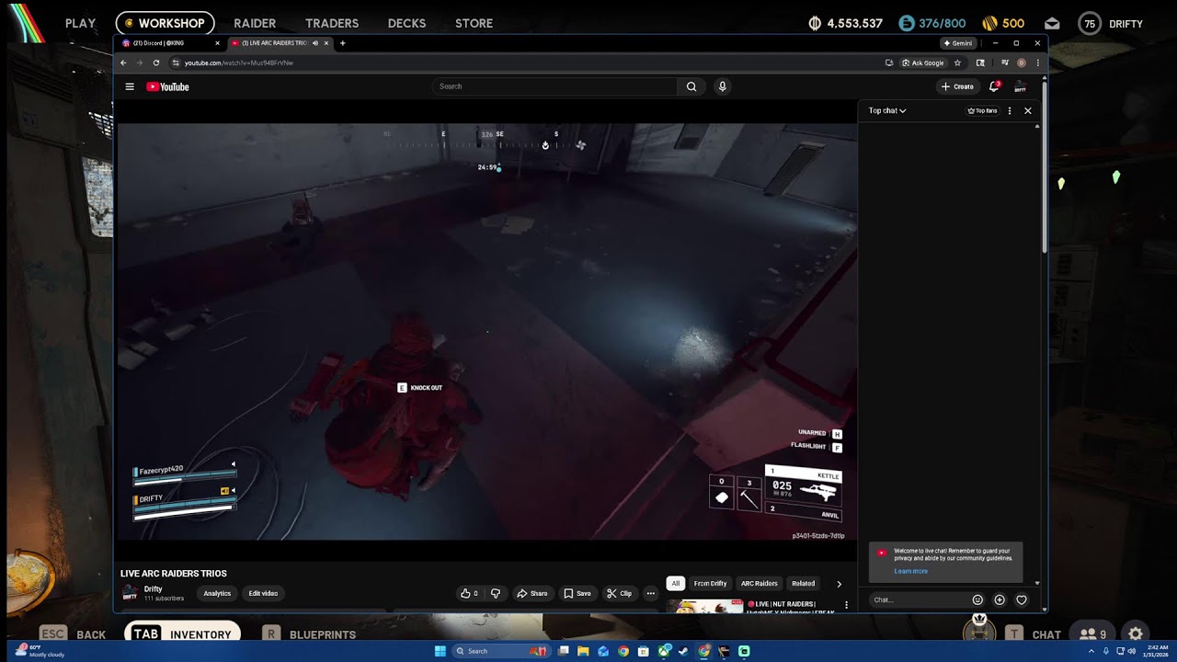The height and width of the screenshot is (662, 1177).
Task: Reload the YouTube page
Action: (155, 63)
